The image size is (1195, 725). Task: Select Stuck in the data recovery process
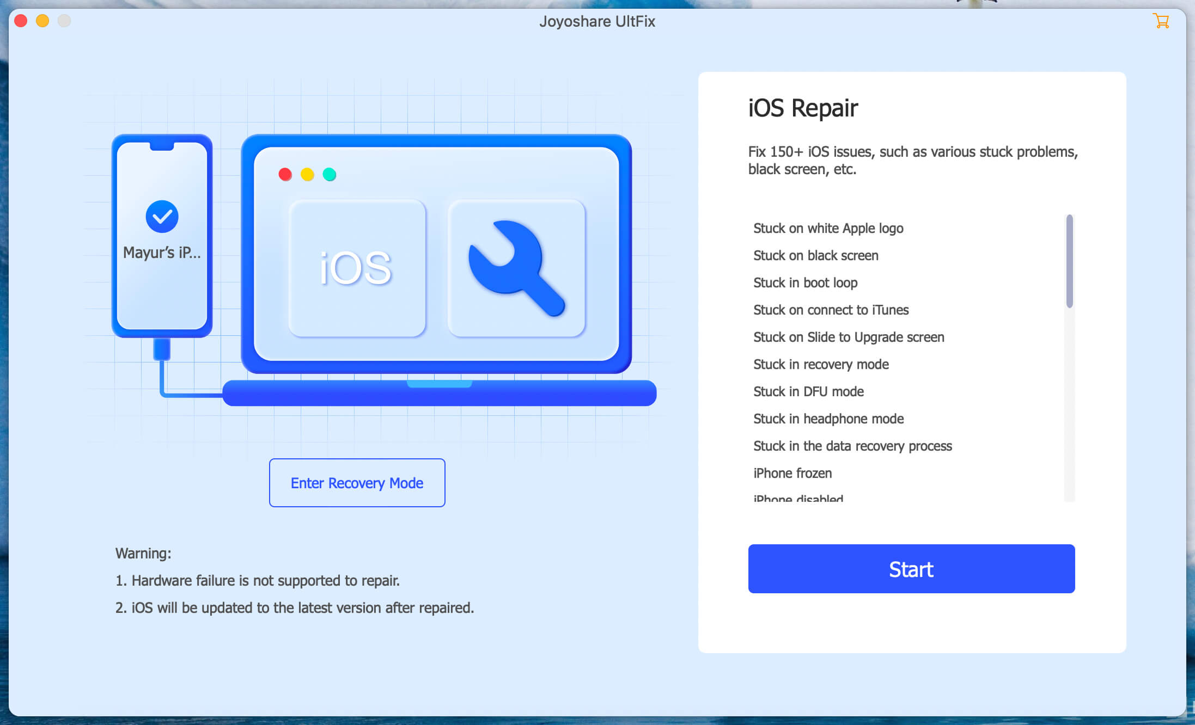(852, 446)
